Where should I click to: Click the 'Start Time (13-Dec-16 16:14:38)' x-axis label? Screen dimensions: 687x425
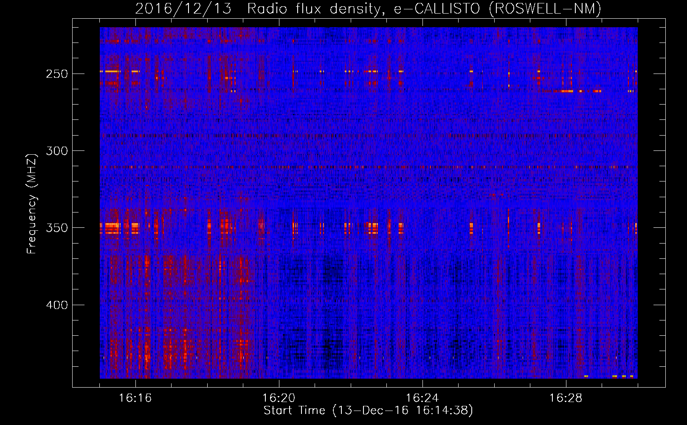368,411
